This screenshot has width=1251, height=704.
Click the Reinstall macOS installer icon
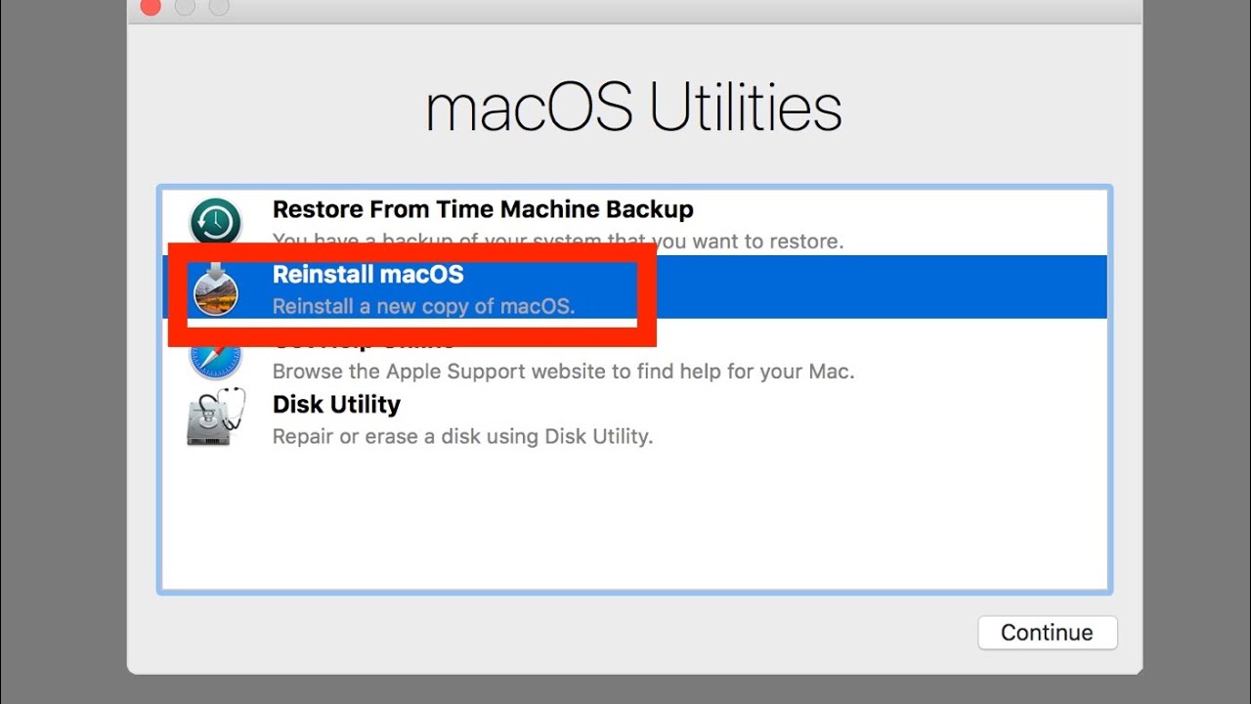[215, 287]
